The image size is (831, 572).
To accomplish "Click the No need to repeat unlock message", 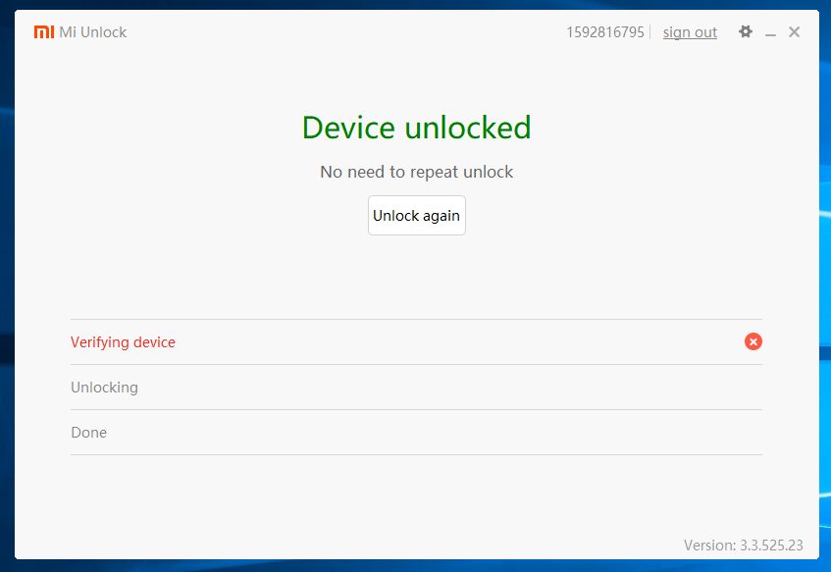I will point(416,172).
